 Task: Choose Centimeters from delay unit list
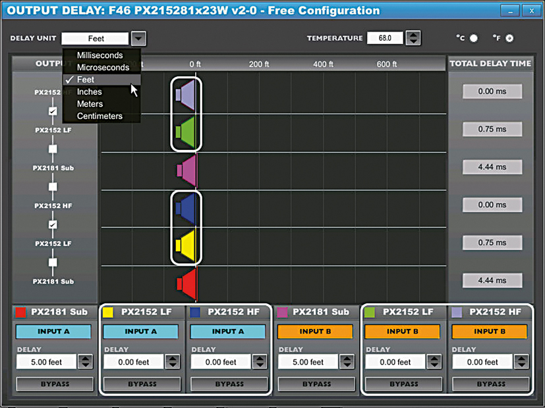click(x=101, y=116)
